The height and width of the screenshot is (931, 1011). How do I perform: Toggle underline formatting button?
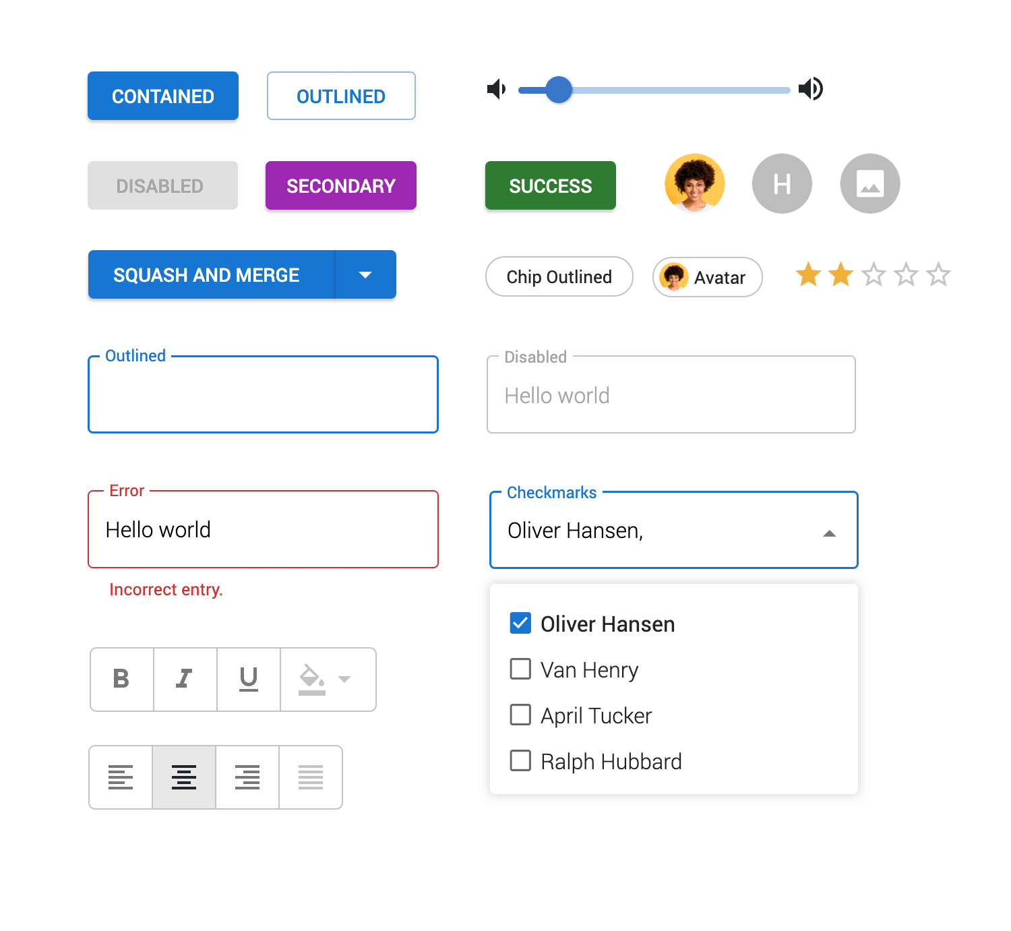[249, 679]
